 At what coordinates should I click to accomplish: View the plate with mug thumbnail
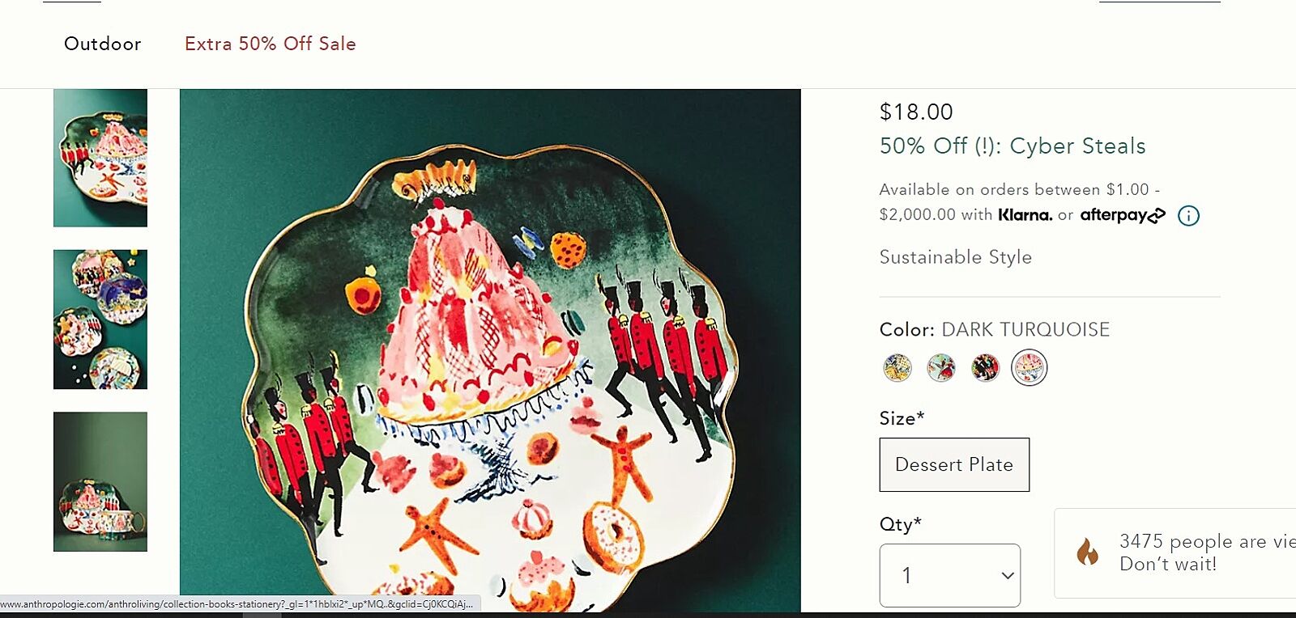(100, 481)
